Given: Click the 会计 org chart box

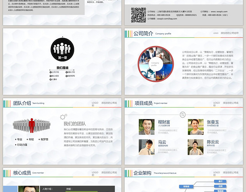Looking at the screenshot, I should coord(220,181).
